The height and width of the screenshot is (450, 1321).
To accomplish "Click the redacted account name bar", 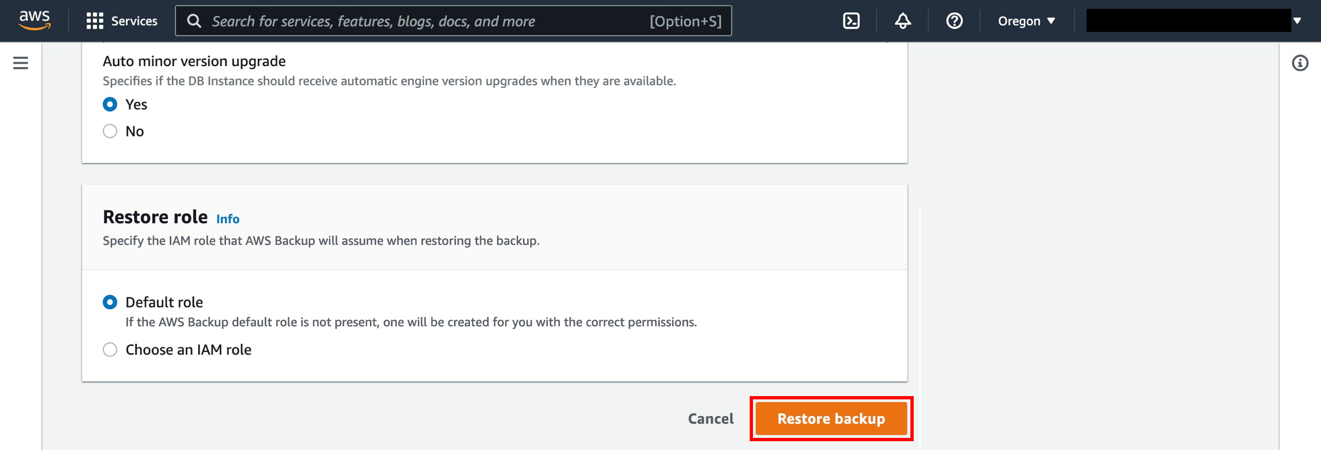I will [x=1188, y=21].
